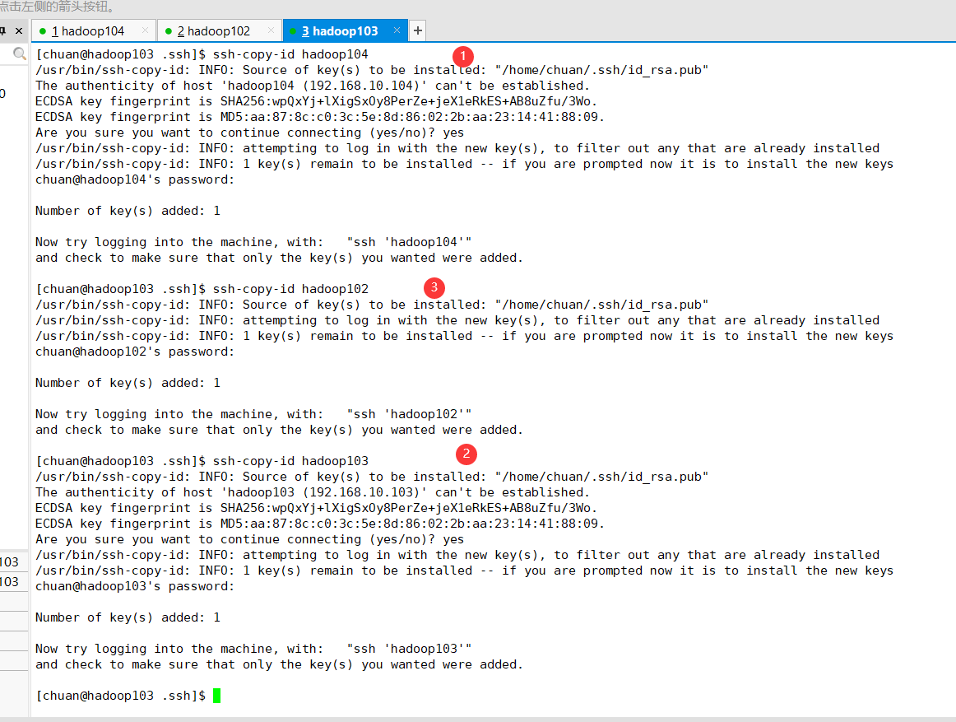The height and width of the screenshot is (722, 956).
Task: Click the green terminal cursor at the prompt
Action: (216, 696)
